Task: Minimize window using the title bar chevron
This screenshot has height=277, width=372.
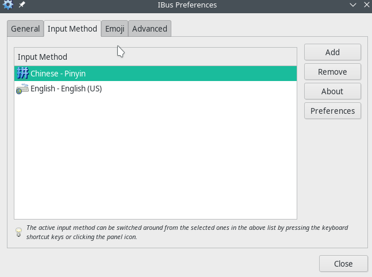Action: 353,5
